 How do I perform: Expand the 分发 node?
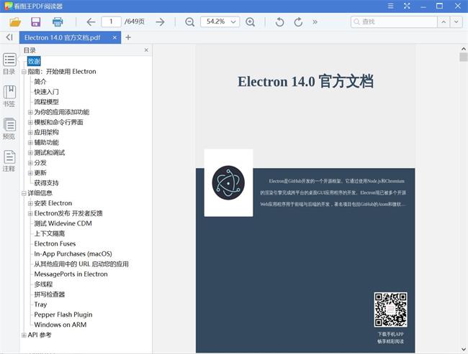click(x=30, y=163)
